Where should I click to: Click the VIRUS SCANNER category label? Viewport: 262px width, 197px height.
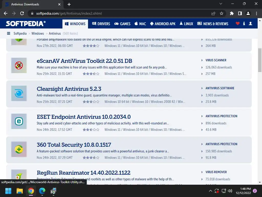coord(216,60)
